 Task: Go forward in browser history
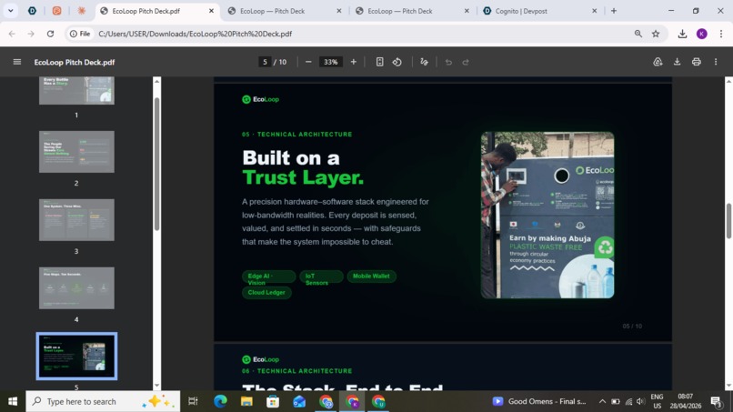tap(31, 34)
